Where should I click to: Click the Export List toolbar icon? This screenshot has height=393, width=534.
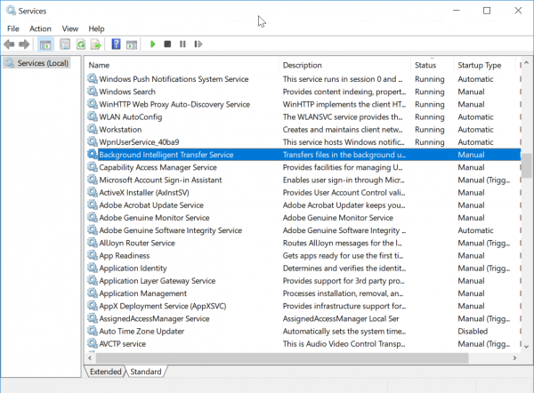click(95, 44)
